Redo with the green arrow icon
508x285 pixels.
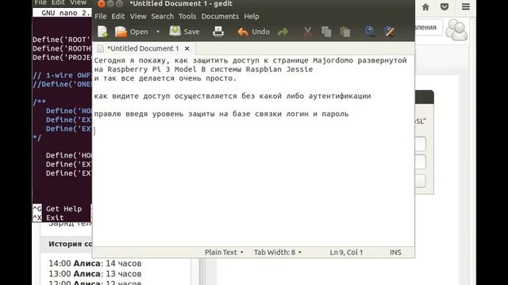click(283, 32)
